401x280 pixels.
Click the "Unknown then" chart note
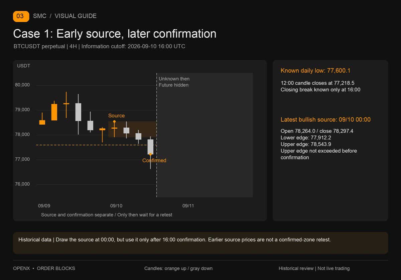click(174, 79)
